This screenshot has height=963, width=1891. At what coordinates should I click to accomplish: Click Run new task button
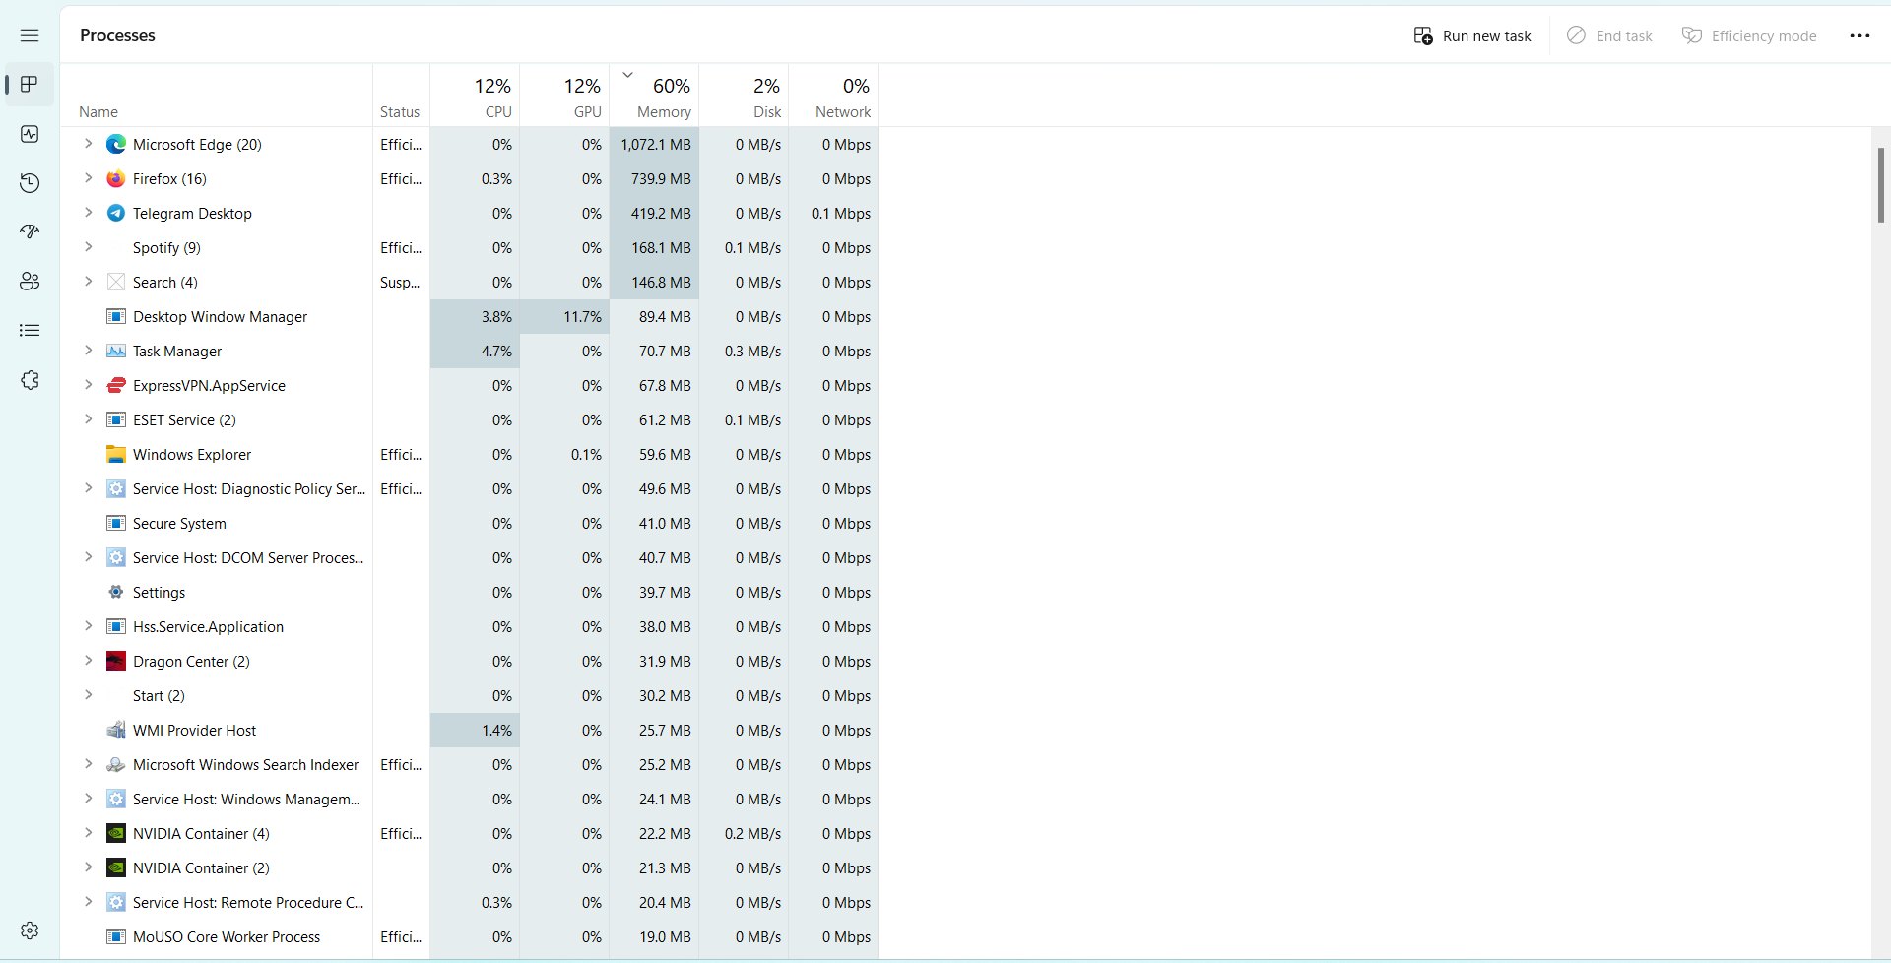click(1472, 35)
